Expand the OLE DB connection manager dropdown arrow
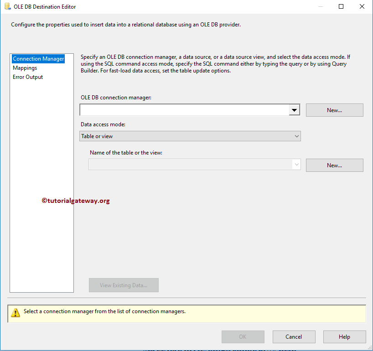The height and width of the screenshot is (351, 373). pyautogui.click(x=294, y=110)
